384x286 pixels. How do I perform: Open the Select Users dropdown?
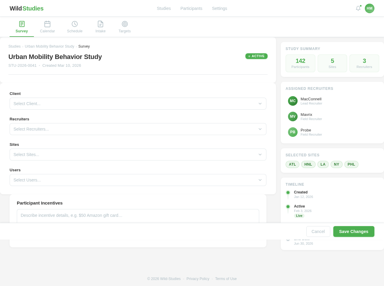(x=138, y=180)
